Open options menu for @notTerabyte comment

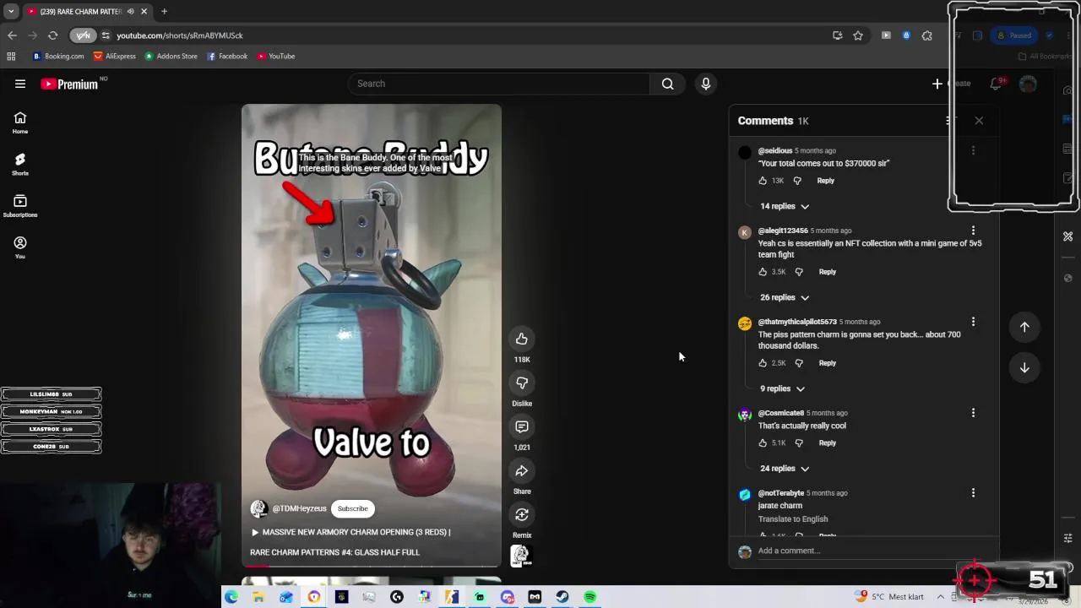pyautogui.click(x=973, y=493)
